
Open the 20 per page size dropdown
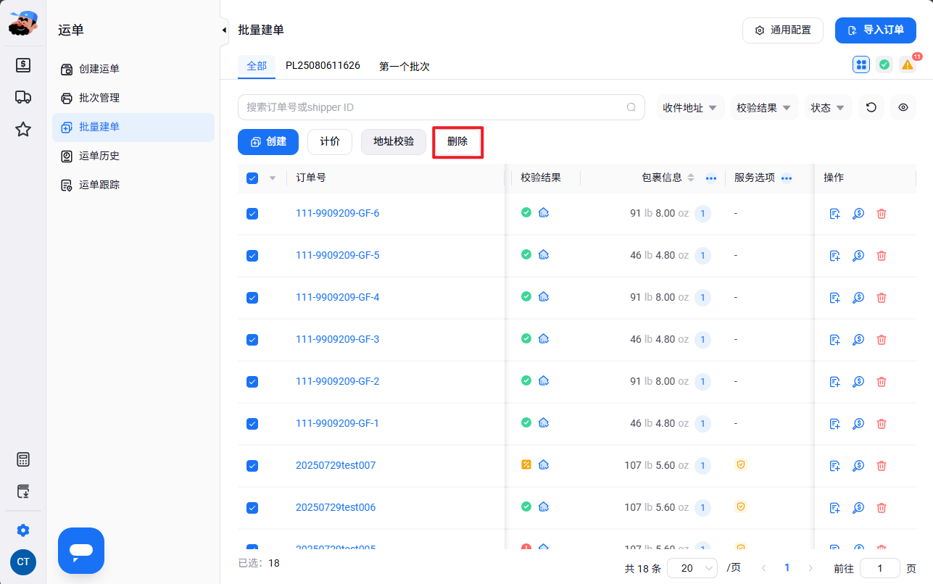click(x=692, y=569)
